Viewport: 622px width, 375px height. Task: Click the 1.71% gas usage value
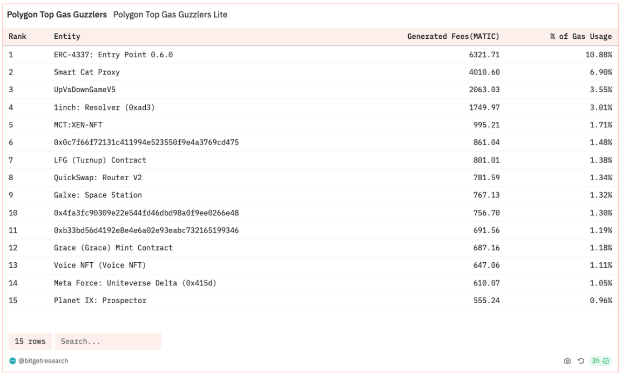tap(601, 125)
